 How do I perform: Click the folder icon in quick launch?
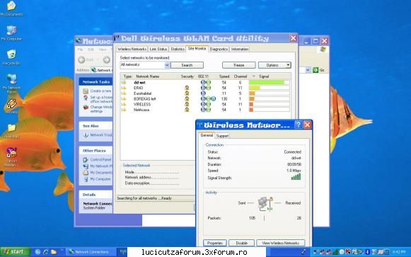54,252
